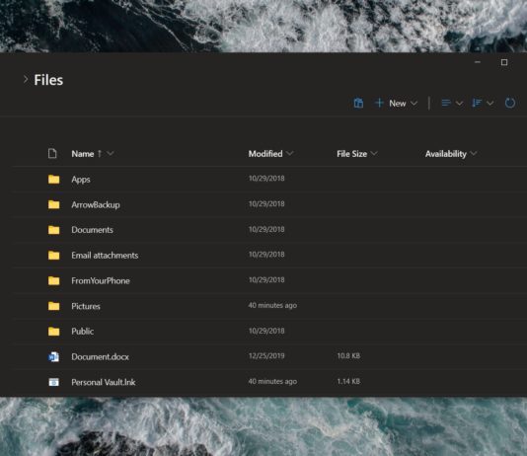Open the Apps folder name
This screenshot has height=456, width=527.
tap(81, 180)
